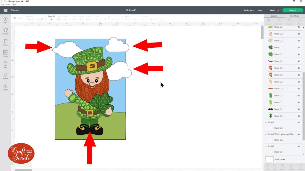Click the Untitled* project name

click(131, 10)
